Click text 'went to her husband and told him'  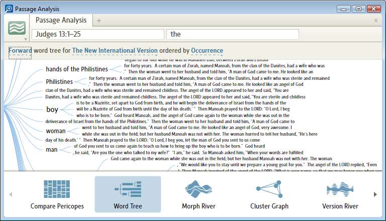tap(114, 128)
